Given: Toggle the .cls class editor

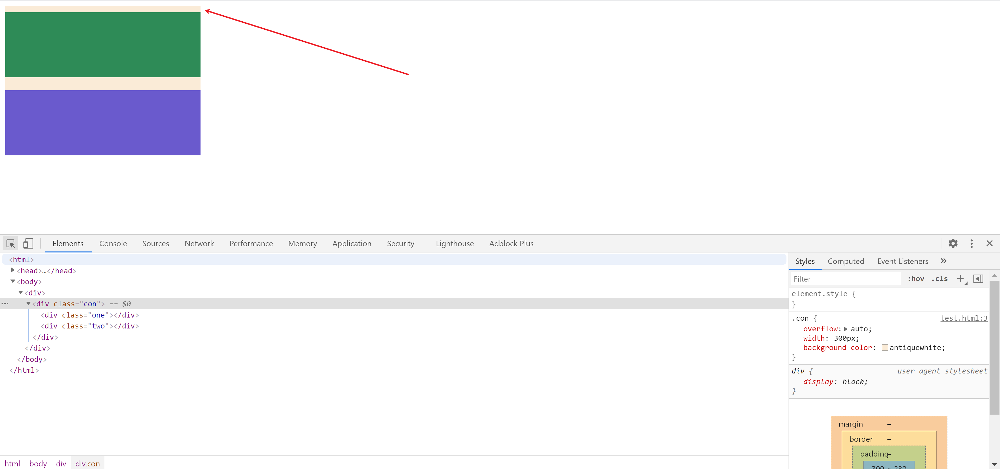Looking at the screenshot, I should [939, 279].
